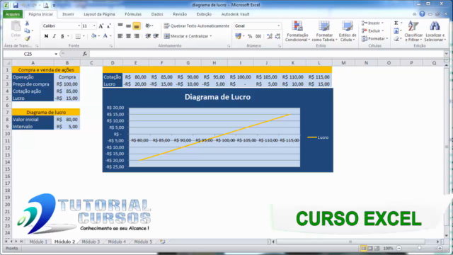Click the Formatar cells button
Image resolution: width=453 pixels, height=255 pixels.
coord(374,38)
